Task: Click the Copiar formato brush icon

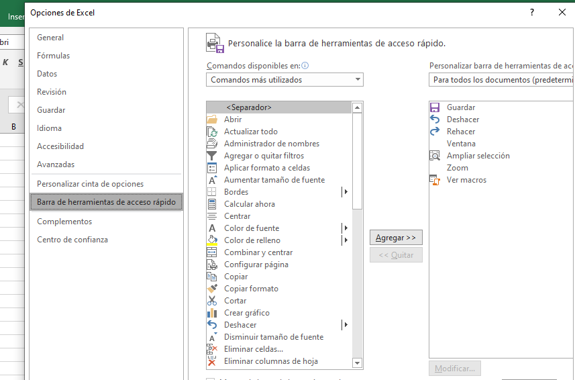Action: [212, 289]
